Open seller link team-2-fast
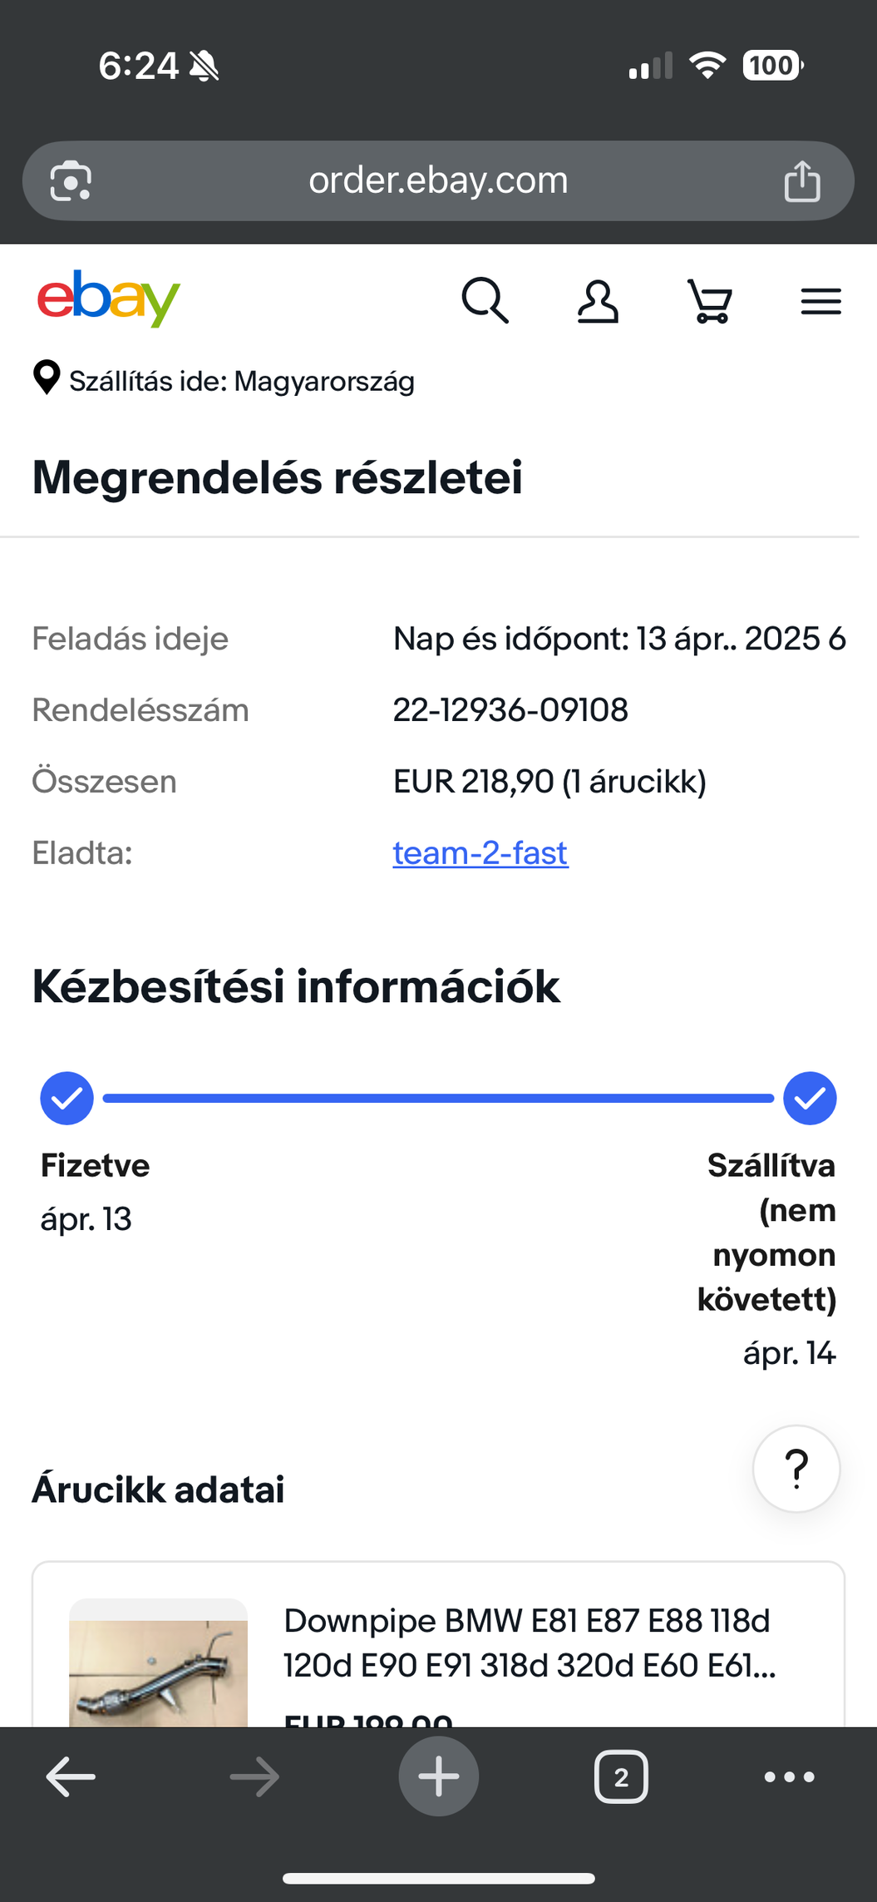Image resolution: width=877 pixels, height=1902 pixels. click(480, 852)
